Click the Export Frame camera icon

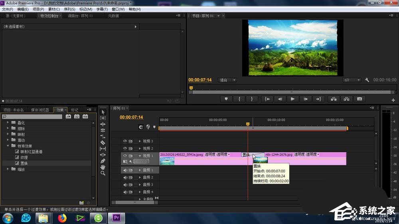(359, 99)
